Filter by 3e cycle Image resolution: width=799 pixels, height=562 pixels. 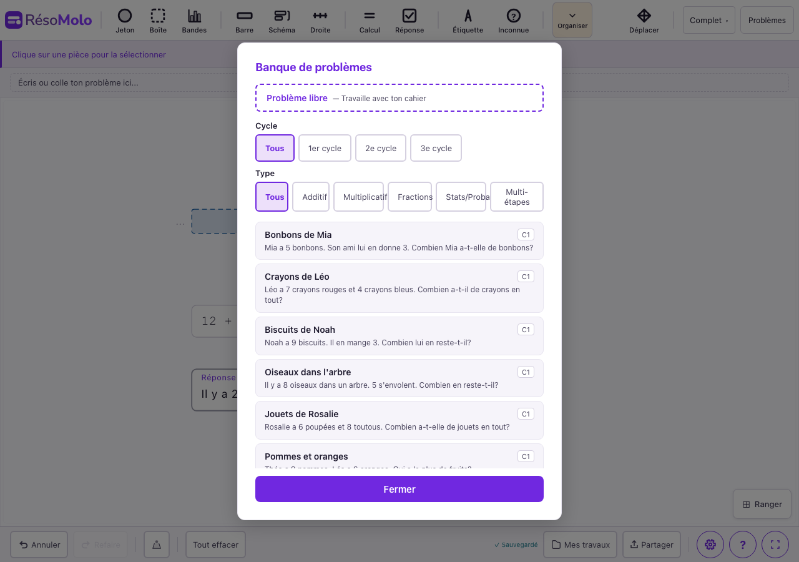436,148
